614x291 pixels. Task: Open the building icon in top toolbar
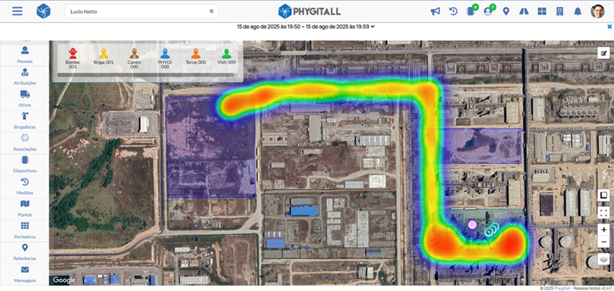tap(559, 11)
